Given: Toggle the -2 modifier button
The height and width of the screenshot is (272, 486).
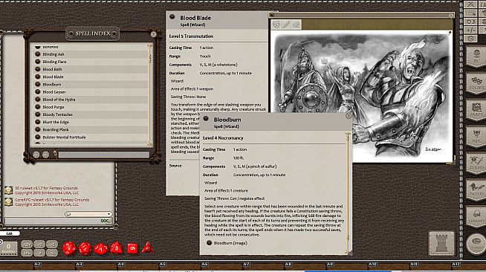Looking at the screenshot, I should (39, 253).
